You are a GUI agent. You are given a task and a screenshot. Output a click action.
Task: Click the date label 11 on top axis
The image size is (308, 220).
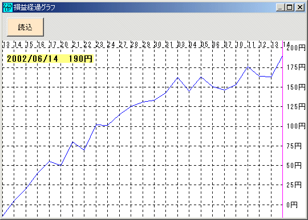pyautogui.click(x=251, y=45)
